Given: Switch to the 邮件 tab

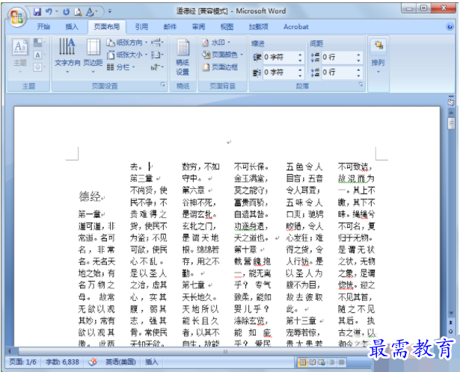Looking at the screenshot, I should coord(170,27).
